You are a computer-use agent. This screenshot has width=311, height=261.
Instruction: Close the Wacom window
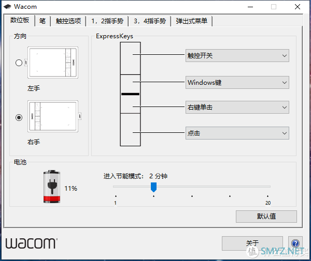point(298,7)
